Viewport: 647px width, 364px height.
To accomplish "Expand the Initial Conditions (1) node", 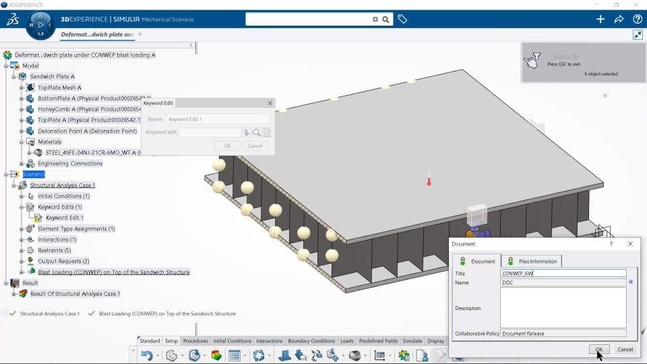I will point(22,196).
